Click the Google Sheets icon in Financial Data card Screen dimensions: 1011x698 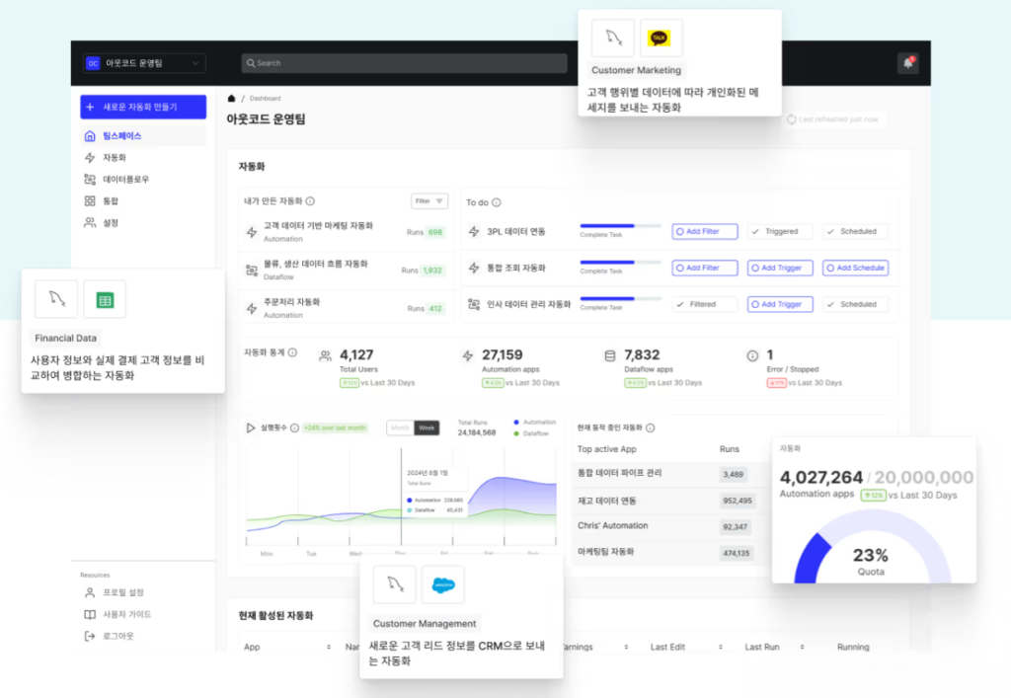pyautogui.click(x=105, y=299)
